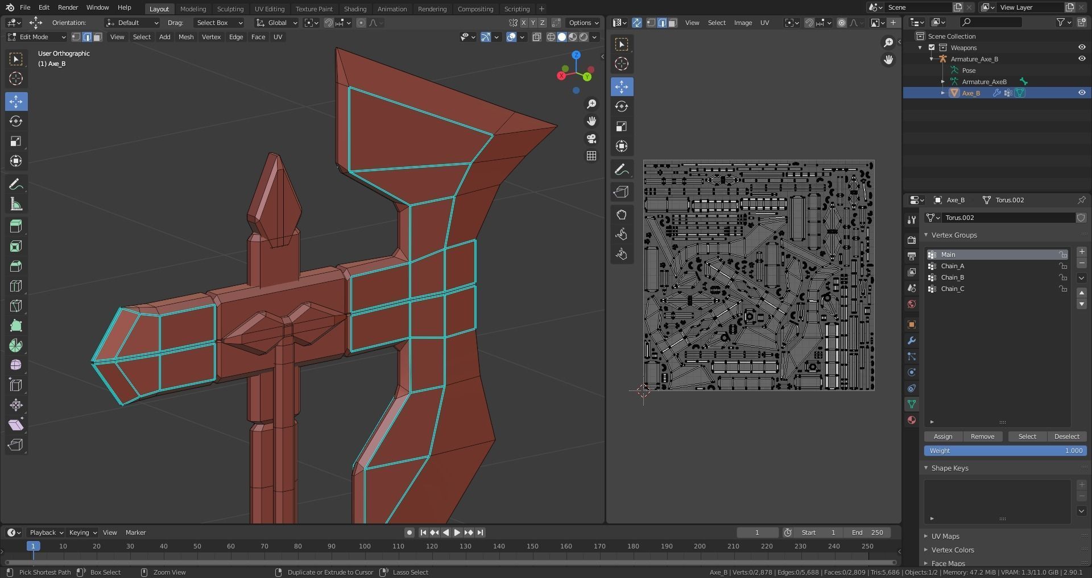The height and width of the screenshot is (578, 1092).
Task: Hide Armature_Axe_B with its eye icon
Action: [1082, 59]
